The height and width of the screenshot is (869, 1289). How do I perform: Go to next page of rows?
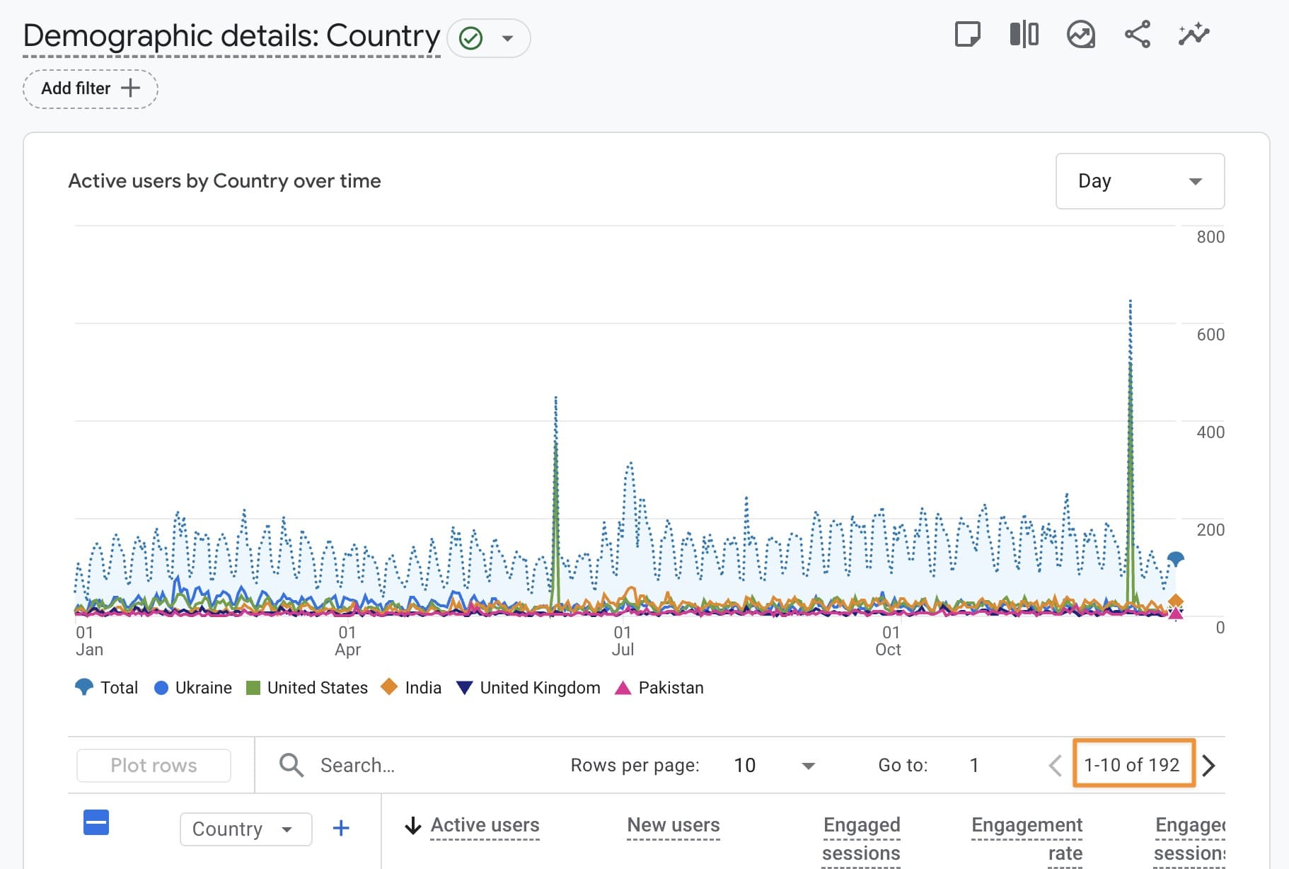coord(1209,765)
